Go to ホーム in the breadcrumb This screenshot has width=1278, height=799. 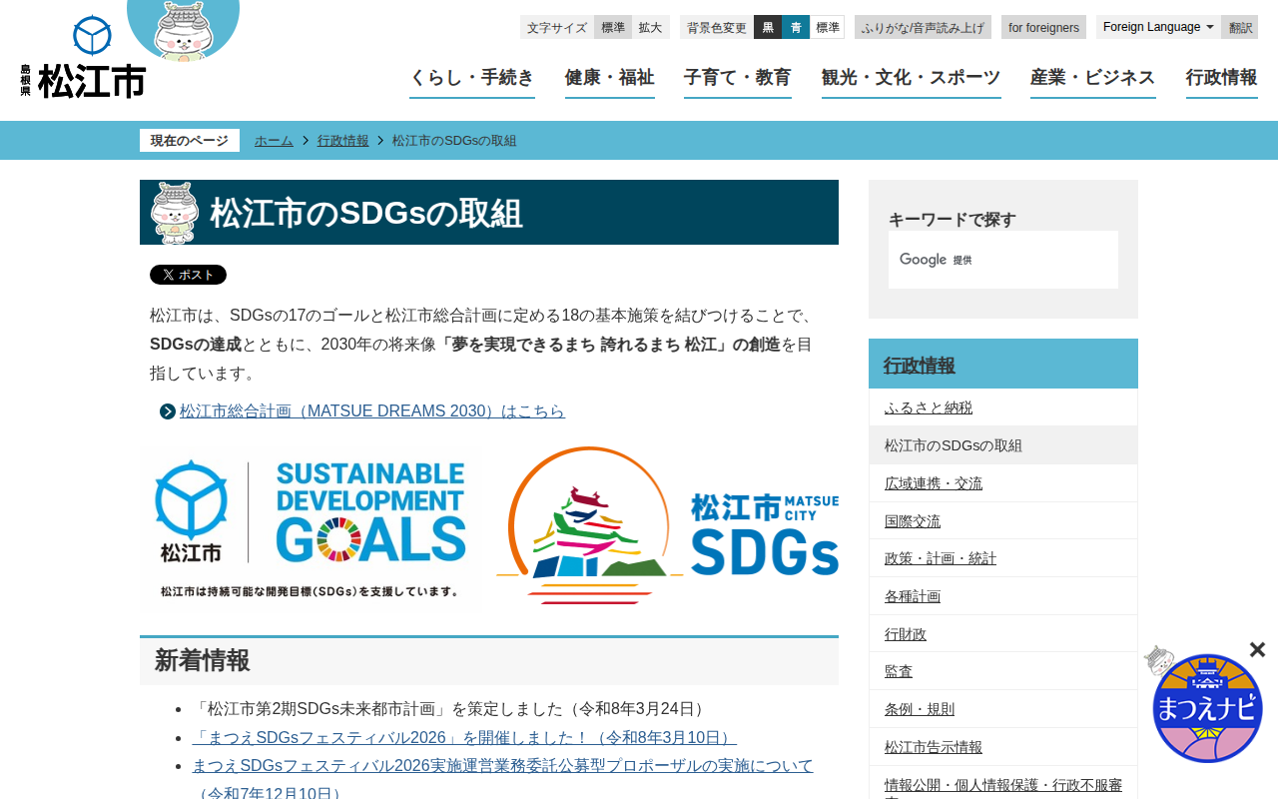[x=274, y=141]
